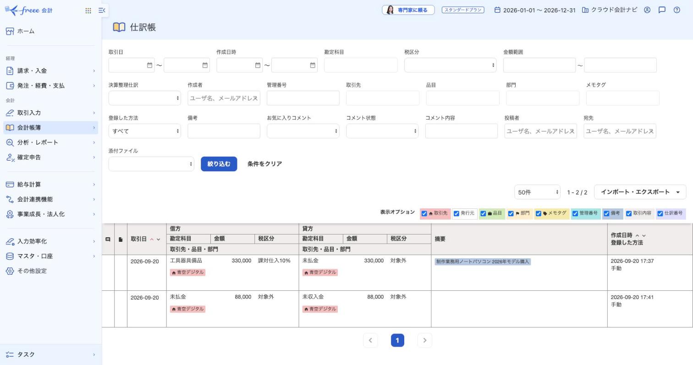Open the 税区分 dropdown
Screen dimensions: 693x365
point(450,65)
